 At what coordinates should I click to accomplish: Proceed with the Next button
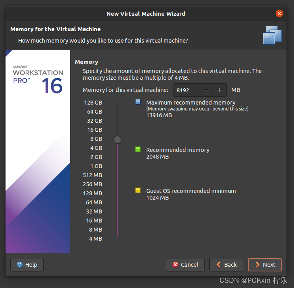(265, 265)
